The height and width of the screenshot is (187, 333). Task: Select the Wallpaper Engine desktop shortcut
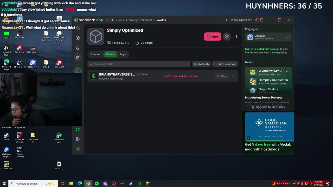click(7, 153)
